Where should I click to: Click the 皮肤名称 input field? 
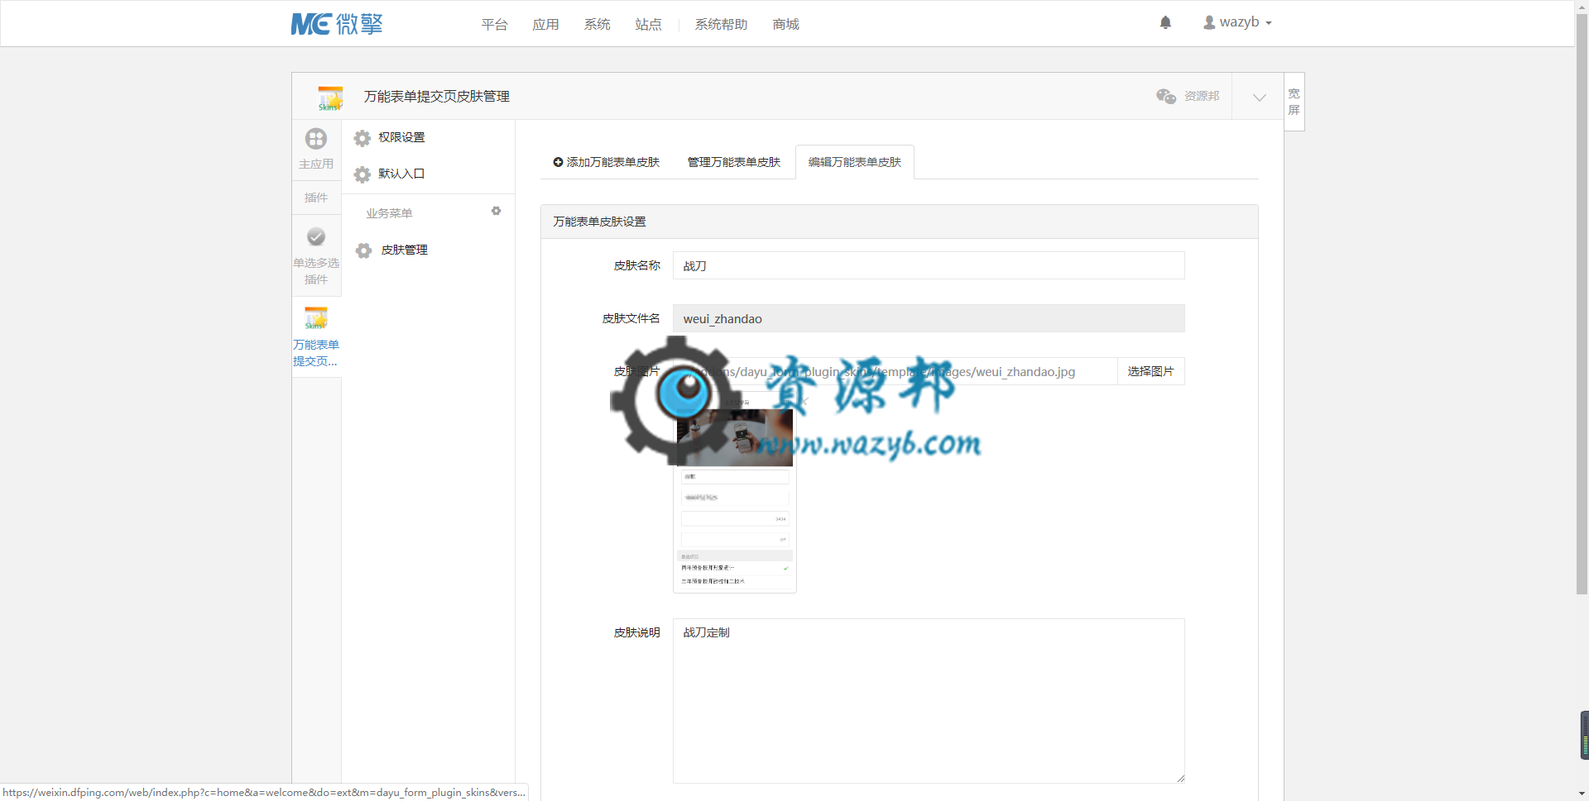(x=929, y=265)
